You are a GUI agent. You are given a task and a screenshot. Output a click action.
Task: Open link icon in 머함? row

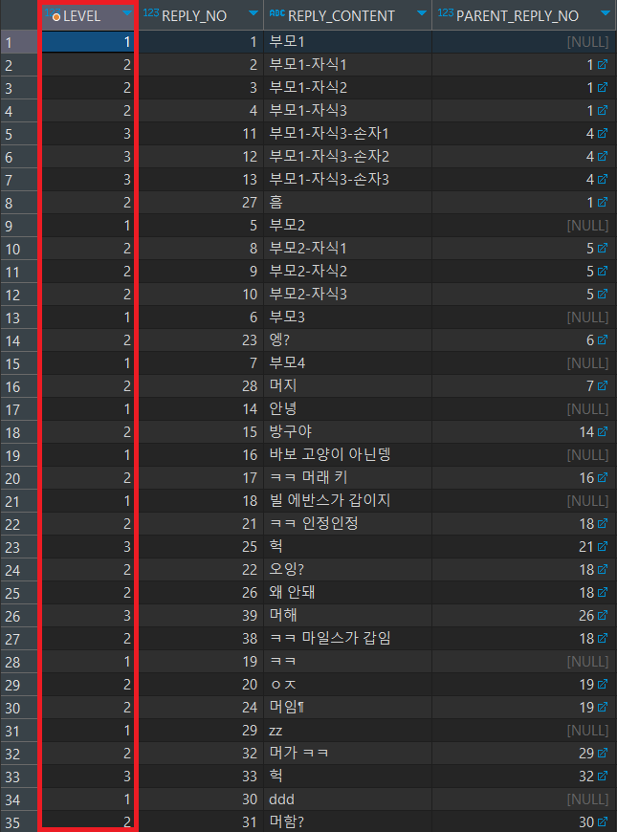pyautogui.click(x=602, y=821)
